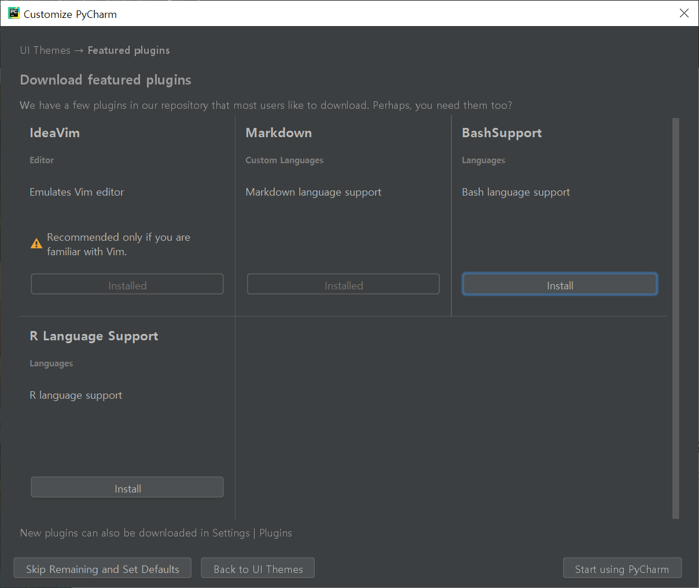Click the yellow warning icon under IdeaVim
This screenshot has height=588, width=699.
click(x=36, y=244)
